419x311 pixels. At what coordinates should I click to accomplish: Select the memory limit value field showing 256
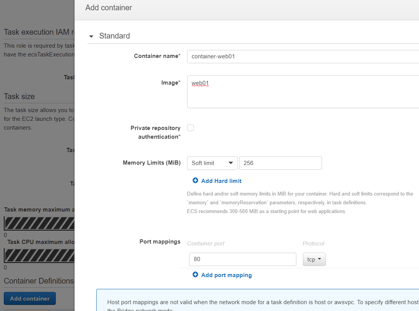pos(280,163)
